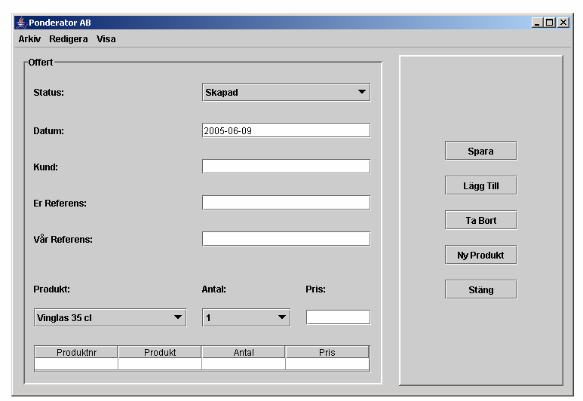
Task: Select the Antal table column header
Action: point(244,352)
